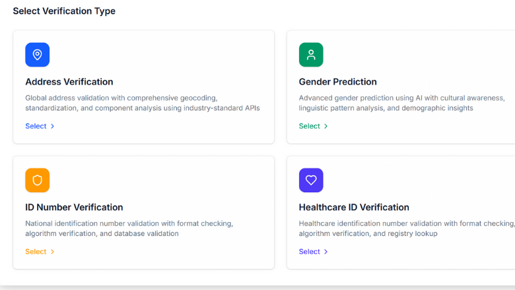Click chevron arrow in Healthcare ID Verification card
This screenshot has height=290, width=515.
click(326, 252)
